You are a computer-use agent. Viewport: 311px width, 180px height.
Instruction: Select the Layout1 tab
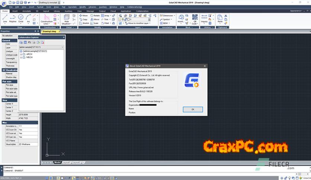[66, 163]
